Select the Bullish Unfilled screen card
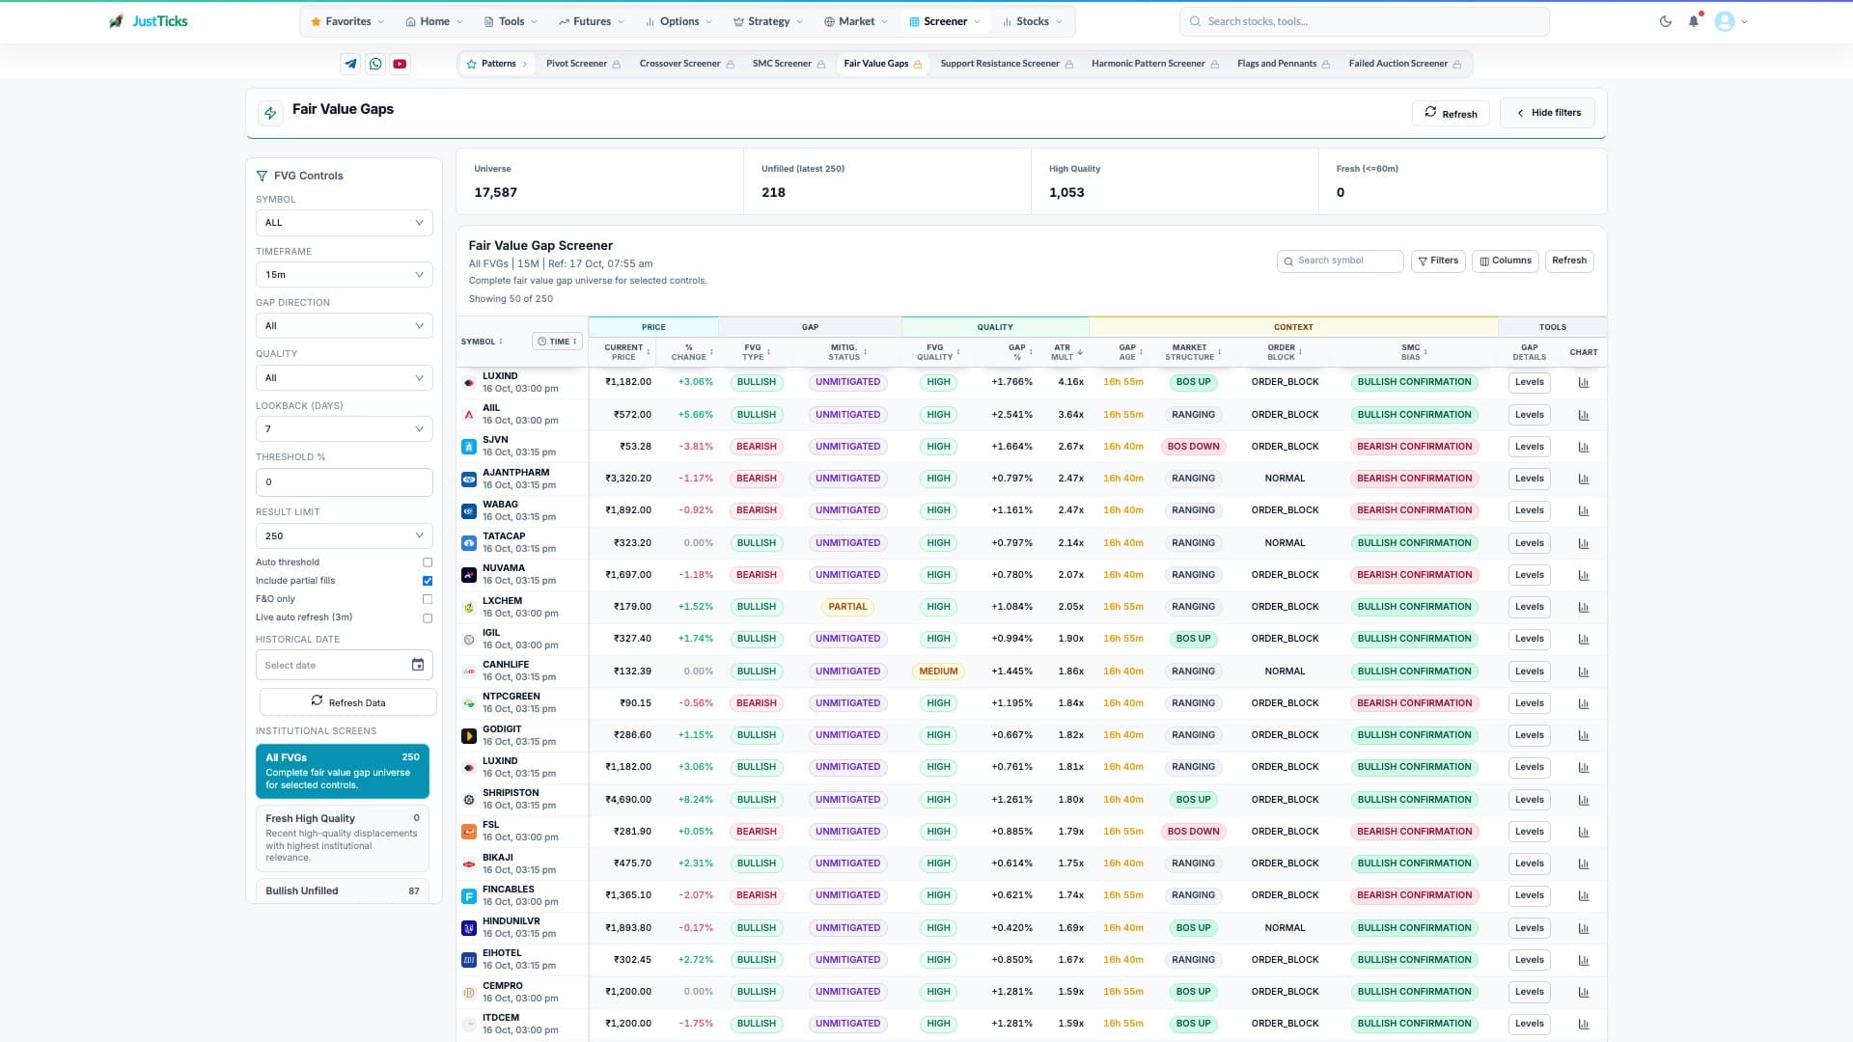The image size is (1853, 1042). pos(342,891)
